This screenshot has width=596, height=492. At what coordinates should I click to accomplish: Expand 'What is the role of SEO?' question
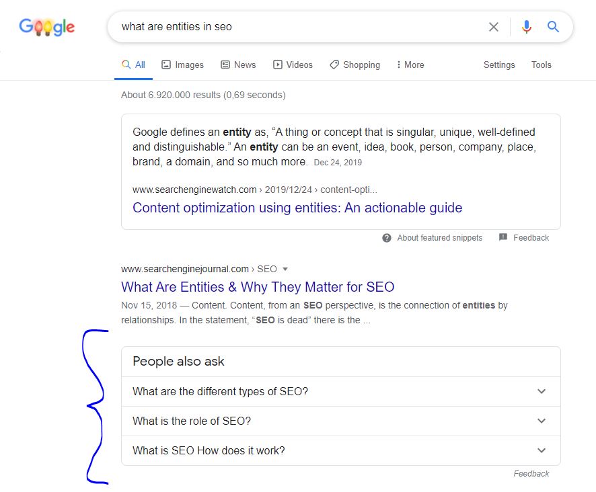[x=340, y=421]
